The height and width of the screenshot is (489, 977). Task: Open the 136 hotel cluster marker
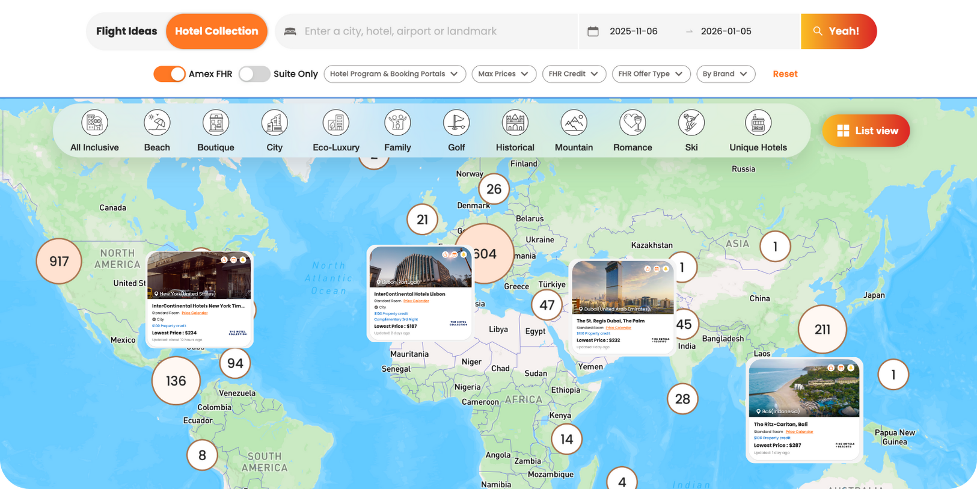click(176, 381)
